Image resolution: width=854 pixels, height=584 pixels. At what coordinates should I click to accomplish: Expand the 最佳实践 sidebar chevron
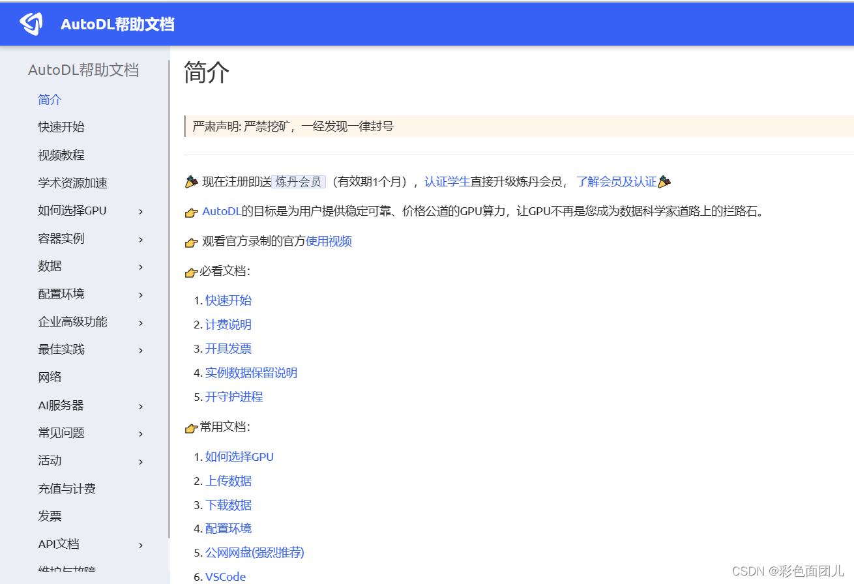coord(141,350)
